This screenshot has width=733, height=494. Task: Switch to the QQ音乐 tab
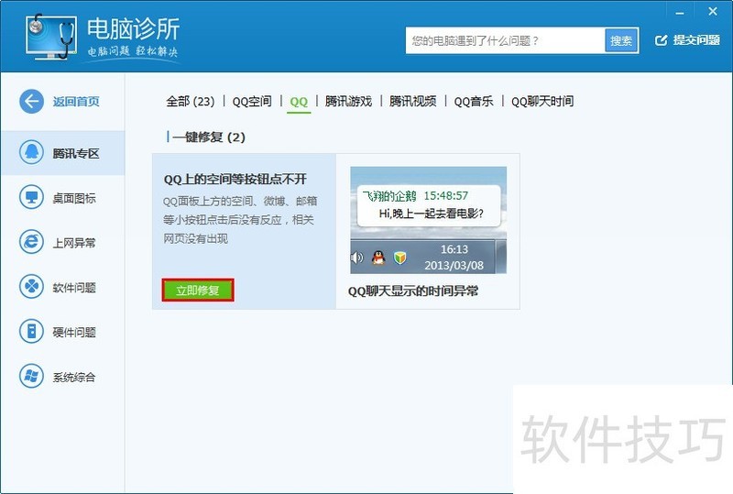coord(474,101)
